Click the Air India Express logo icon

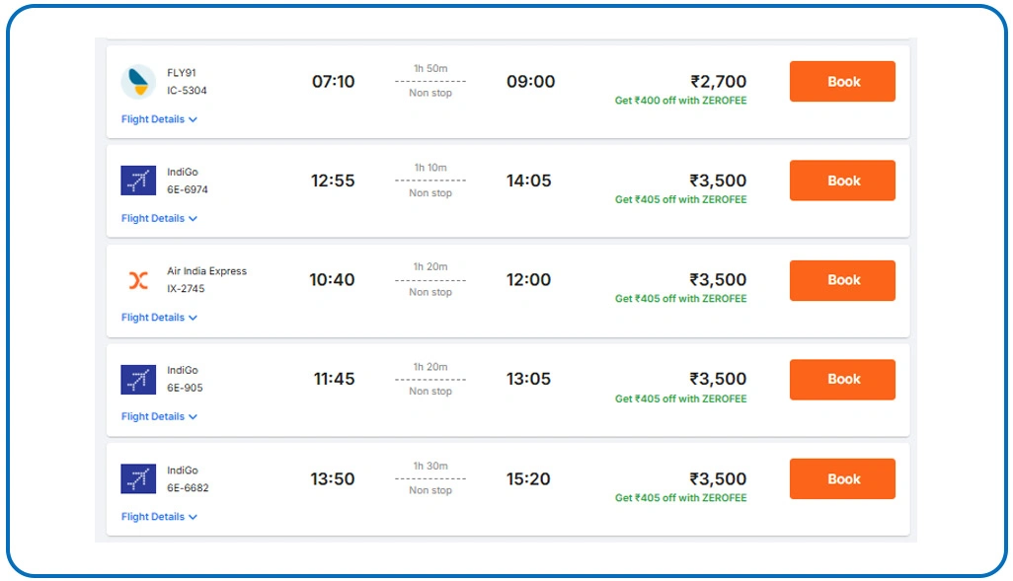coord(138,280)
